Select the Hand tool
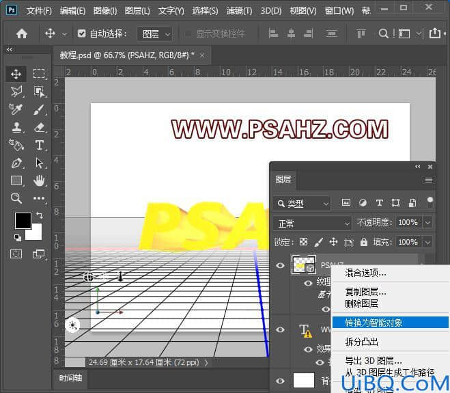The width and height of the screenshot is (450, 393). 39,180
